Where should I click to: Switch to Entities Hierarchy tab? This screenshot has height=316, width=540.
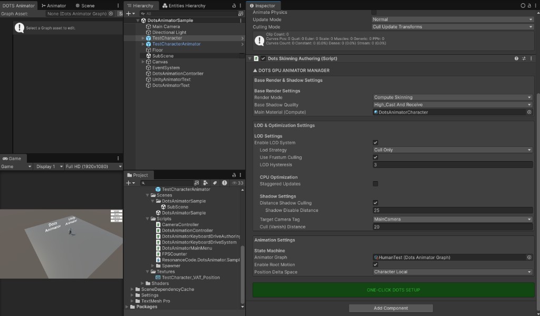coord(184,5)
